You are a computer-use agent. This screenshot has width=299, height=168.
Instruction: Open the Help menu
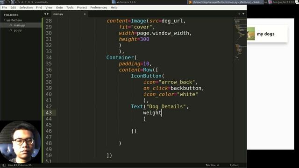coord(114,7)
